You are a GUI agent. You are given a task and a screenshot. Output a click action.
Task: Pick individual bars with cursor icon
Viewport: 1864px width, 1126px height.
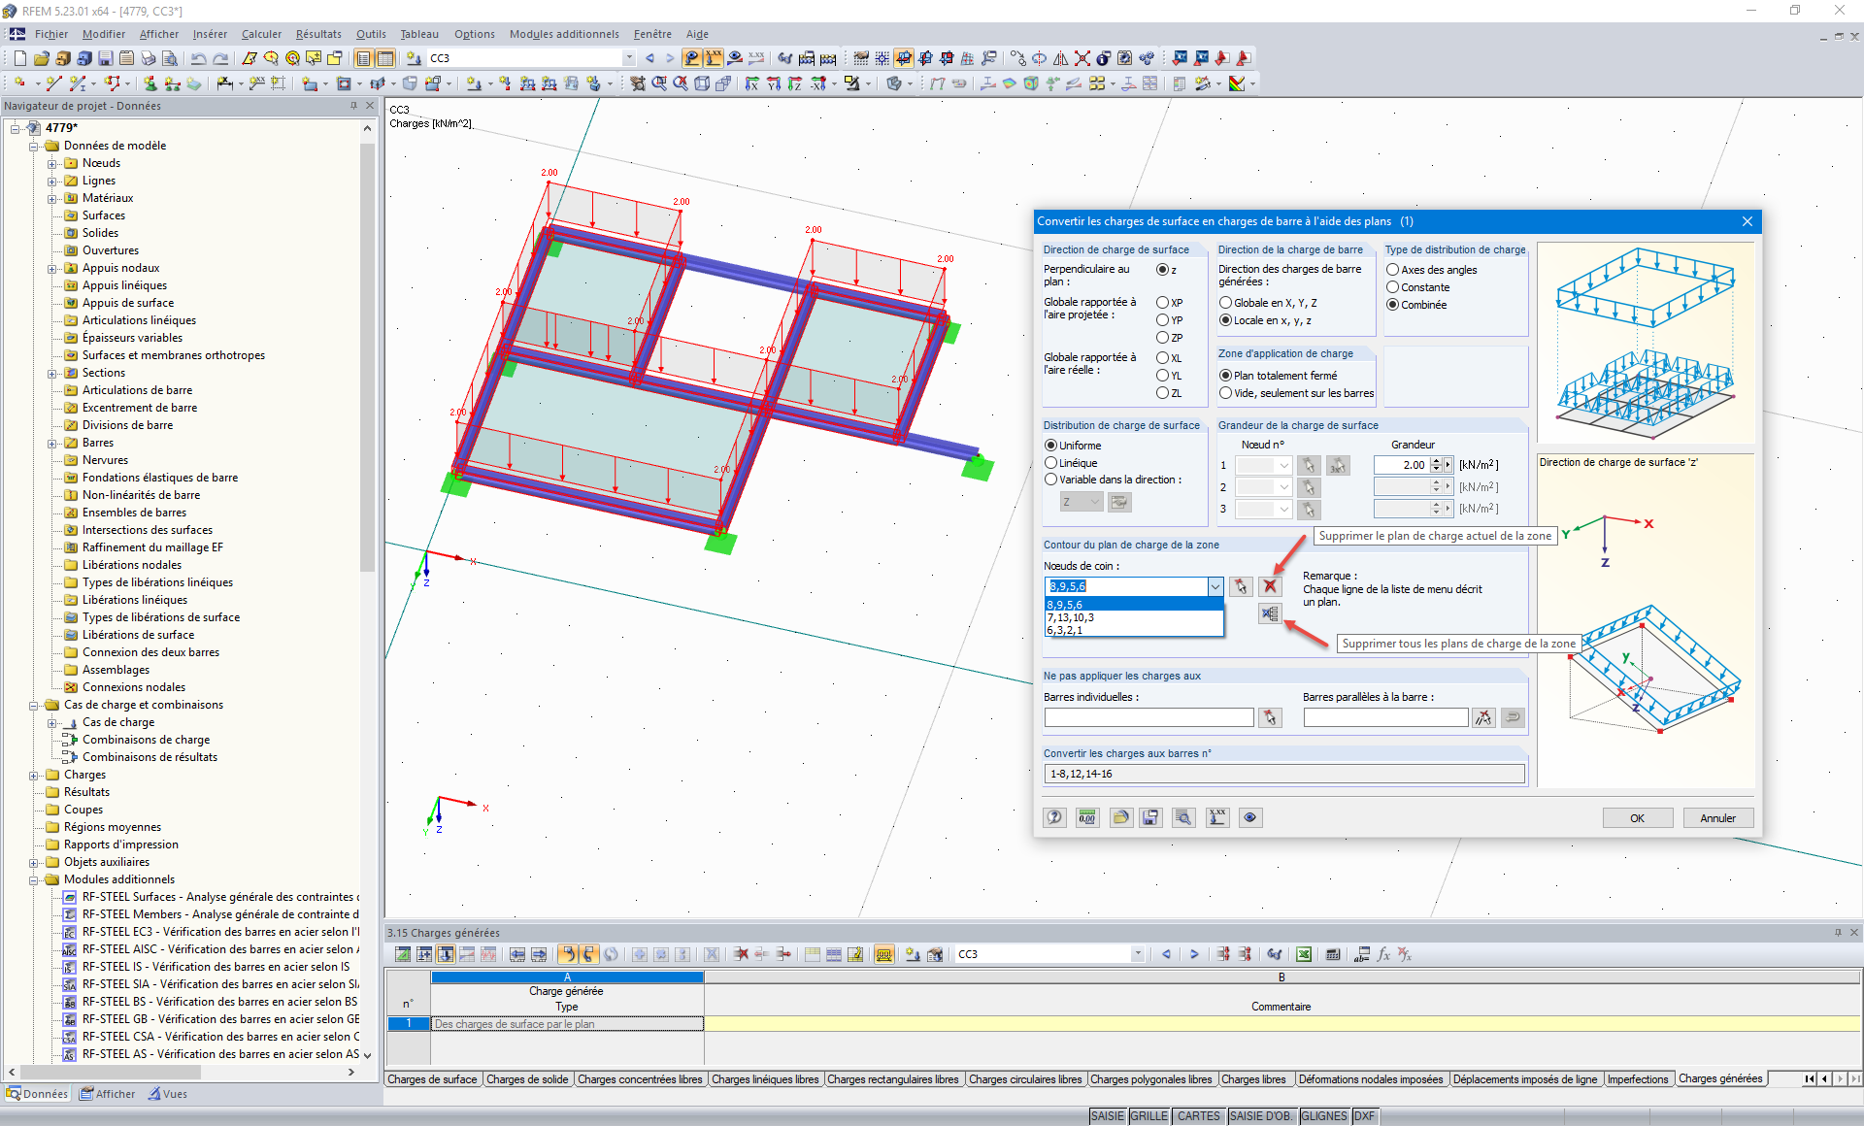coord(1270,717)
